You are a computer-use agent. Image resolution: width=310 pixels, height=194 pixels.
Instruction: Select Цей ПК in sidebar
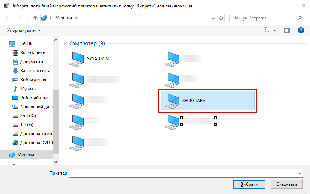coord(25,44)
